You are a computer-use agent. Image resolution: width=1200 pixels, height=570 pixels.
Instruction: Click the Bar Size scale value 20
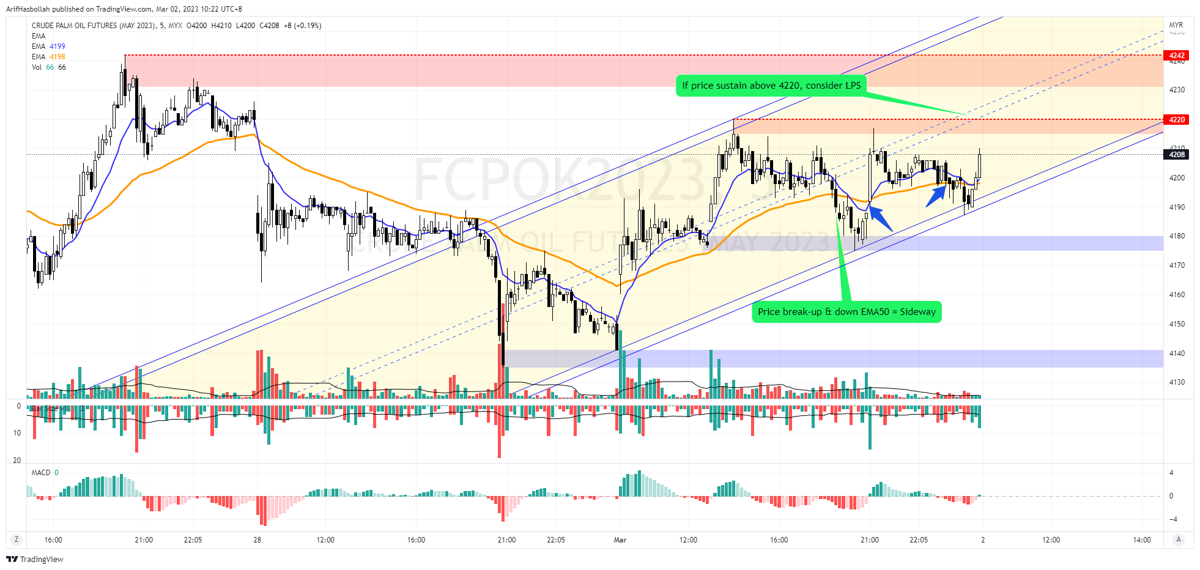[x=17, y=461]
